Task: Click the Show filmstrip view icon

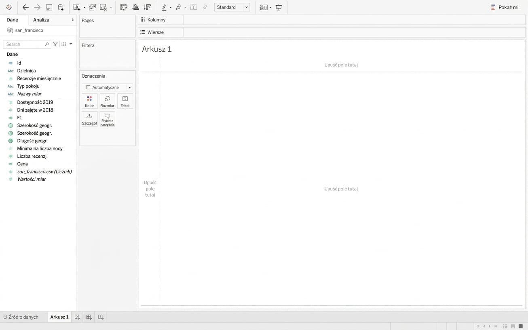Action: pyautogui.click(x=513, y=326)
